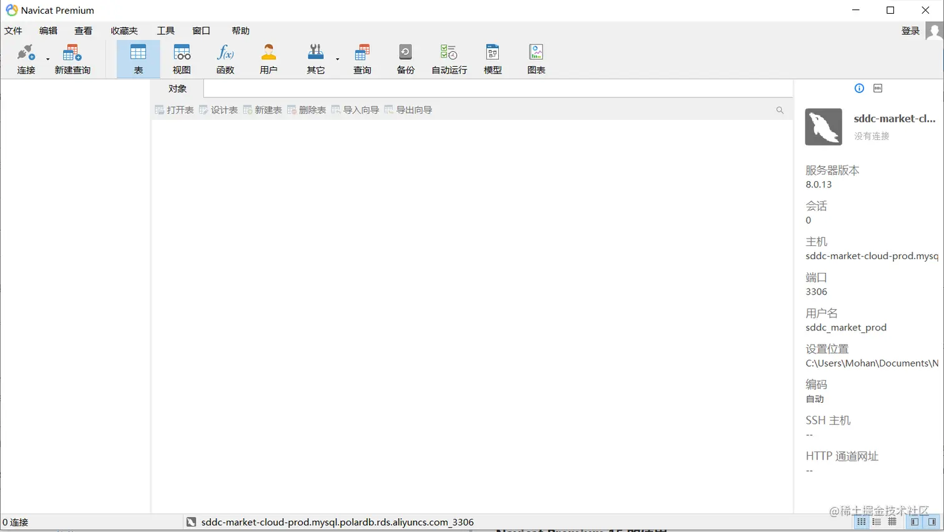The width and height of the screenshot is (944, 532).
Task: Open the 查看 menu
Action: (83, 31)
